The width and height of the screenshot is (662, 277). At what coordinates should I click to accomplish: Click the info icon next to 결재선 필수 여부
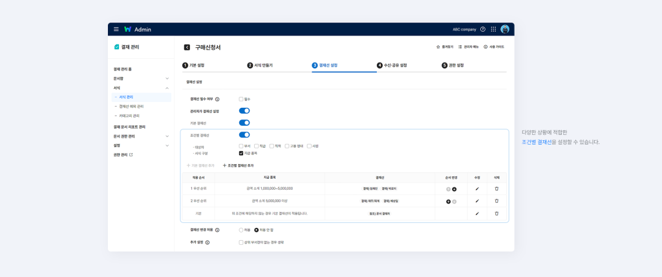(x=217, y=99)
